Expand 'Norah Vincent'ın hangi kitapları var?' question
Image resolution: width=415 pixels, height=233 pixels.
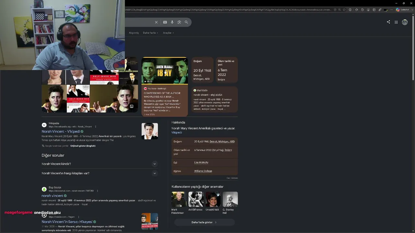(99, 173)
